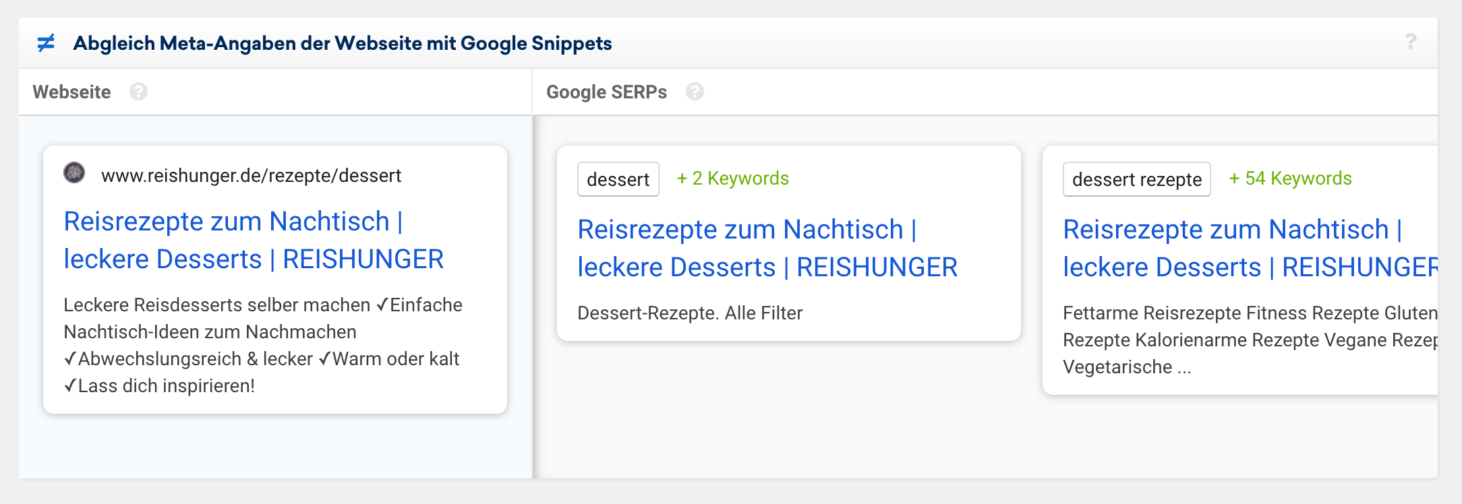The height and width of the screenshot is (504, 1462).
Task: Click help icon next to Google SERPs
Action: click(695, 92)
